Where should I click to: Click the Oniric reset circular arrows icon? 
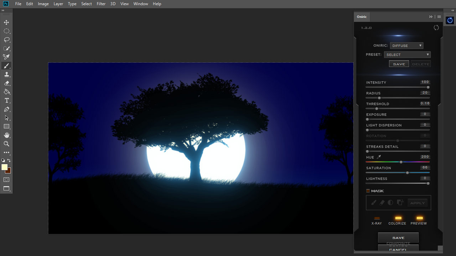pos(436,27)
